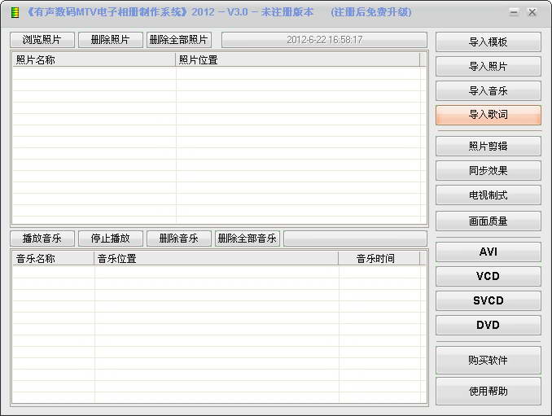
Task: Open the 导入模板 function
Action: click(x=488, y=42)
